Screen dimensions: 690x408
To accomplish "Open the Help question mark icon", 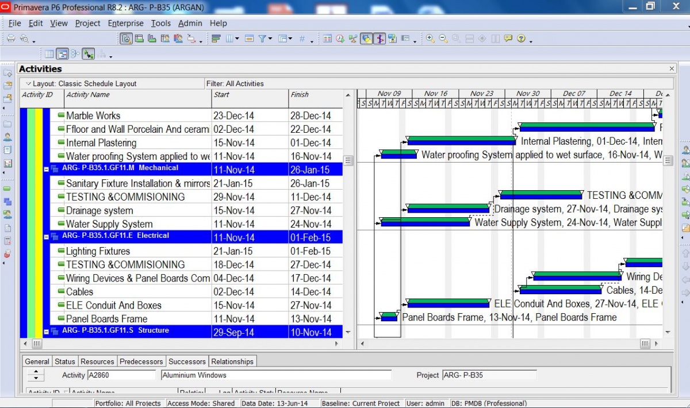I will pos(521,39).
